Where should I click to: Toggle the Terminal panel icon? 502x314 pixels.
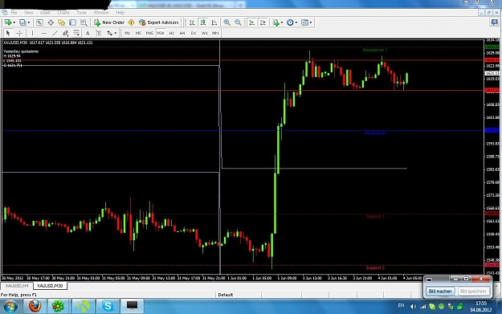pos(72,22)
